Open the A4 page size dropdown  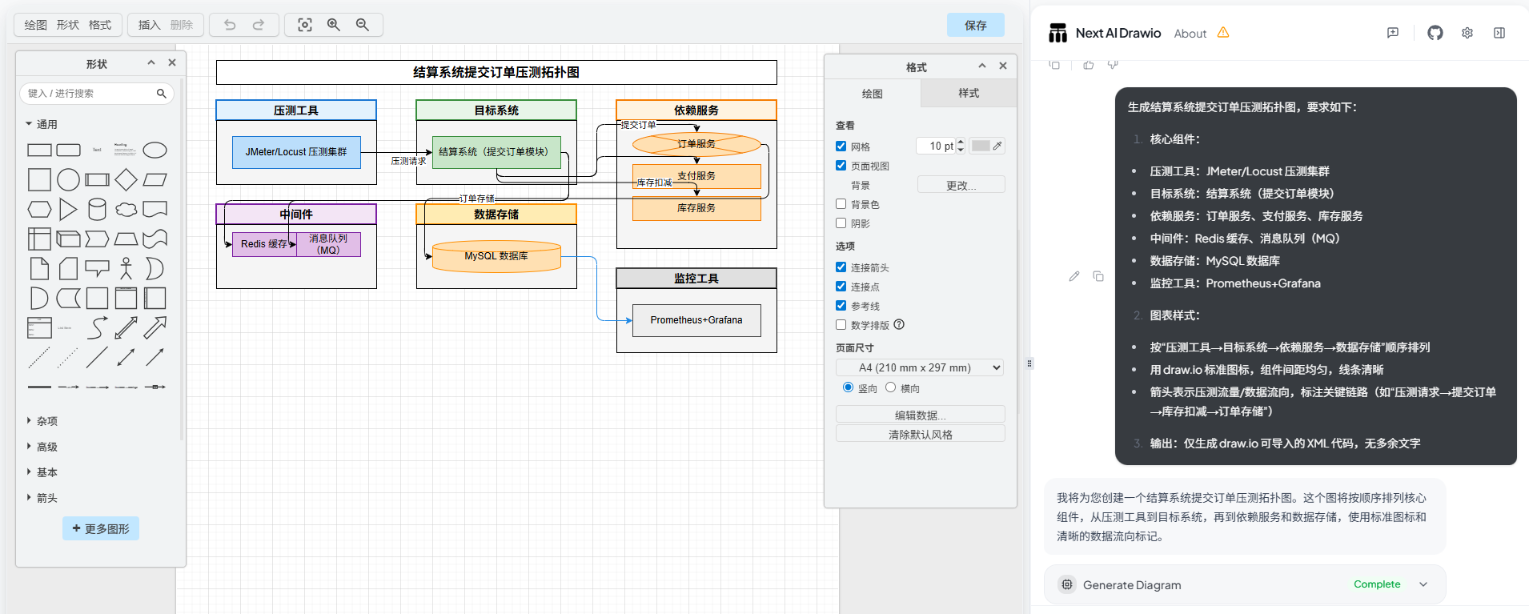(920, 367)
